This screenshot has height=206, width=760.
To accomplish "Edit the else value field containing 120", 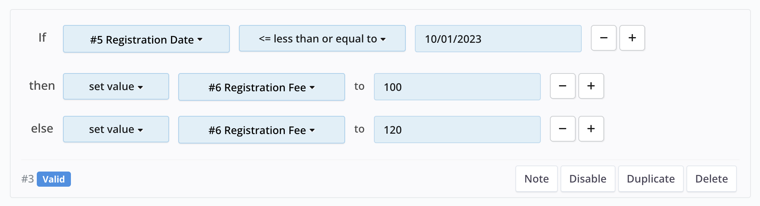I will 457,130.
